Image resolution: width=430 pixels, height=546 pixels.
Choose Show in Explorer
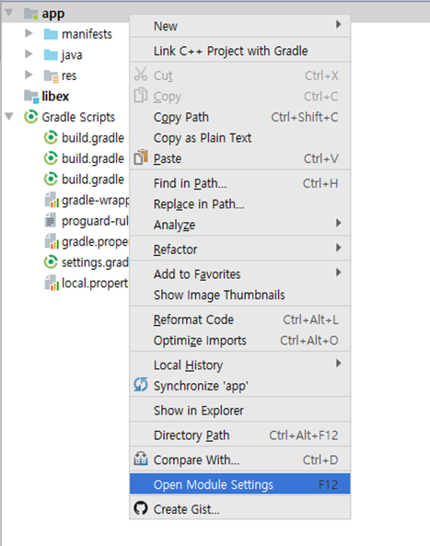click(x=240, y=411)
